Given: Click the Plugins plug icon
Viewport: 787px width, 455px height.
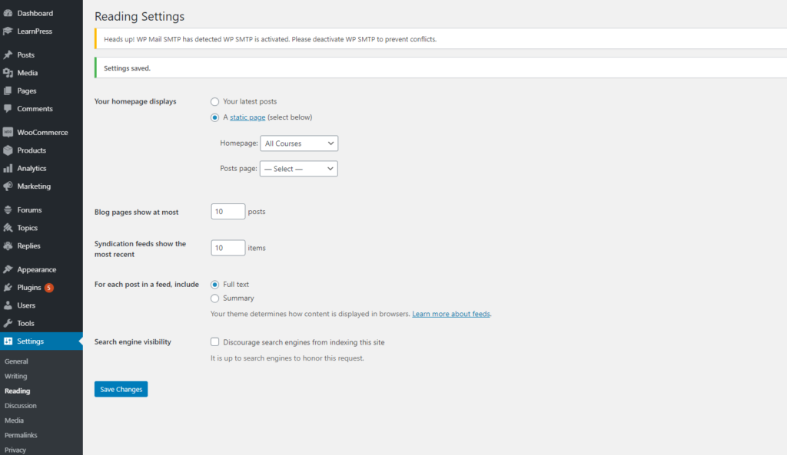Looking at the screenshot, I should coord(8,288).
